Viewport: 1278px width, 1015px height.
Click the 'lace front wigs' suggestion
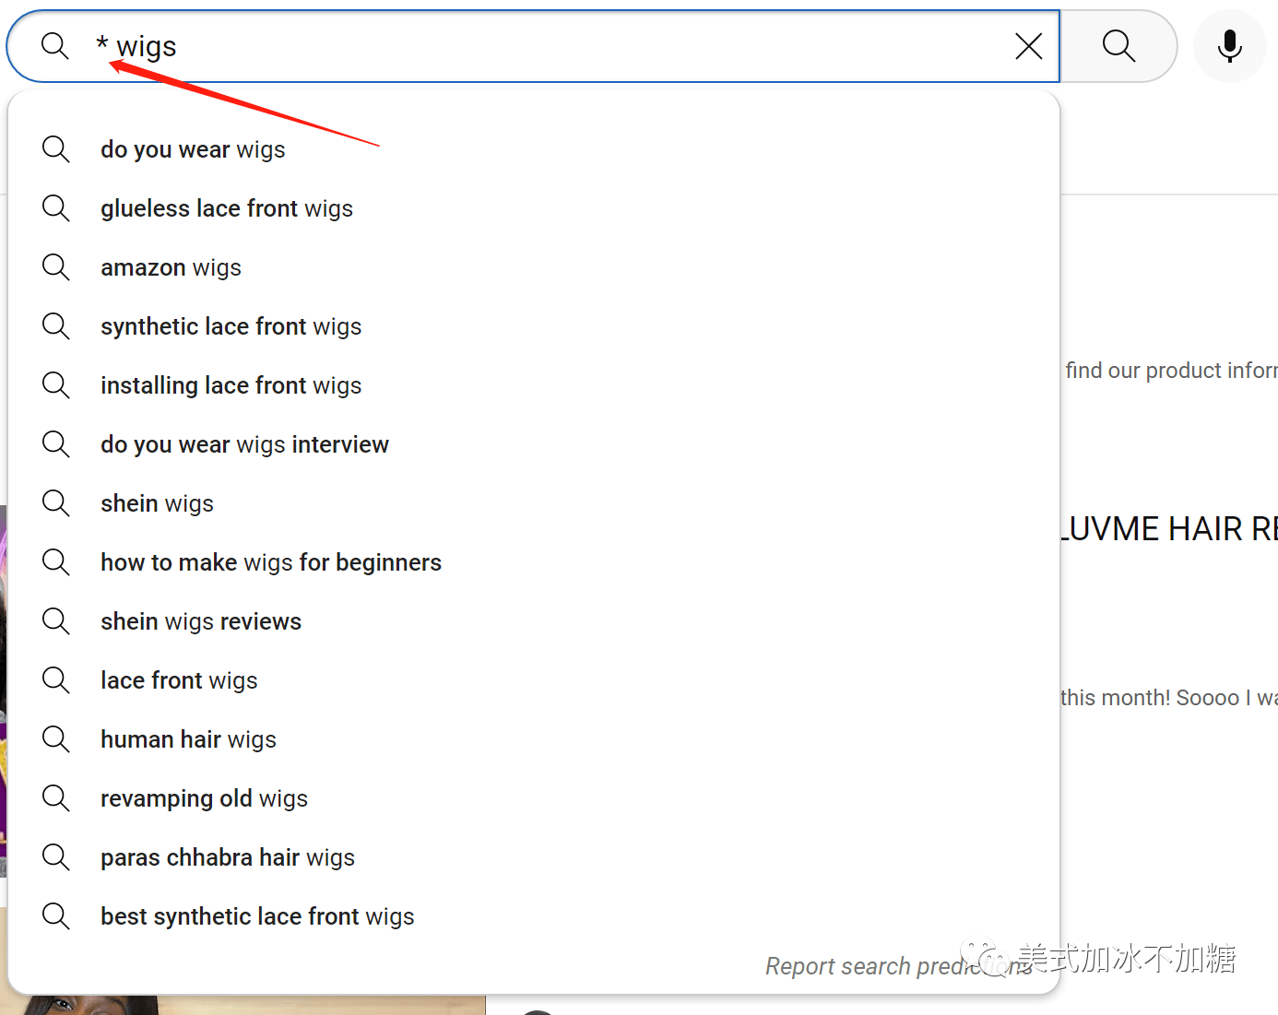click(x=179, y=680)
